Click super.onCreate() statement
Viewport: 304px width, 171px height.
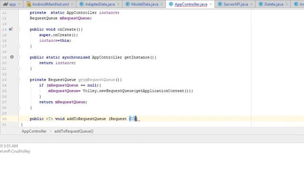click(x=58, y=35)
